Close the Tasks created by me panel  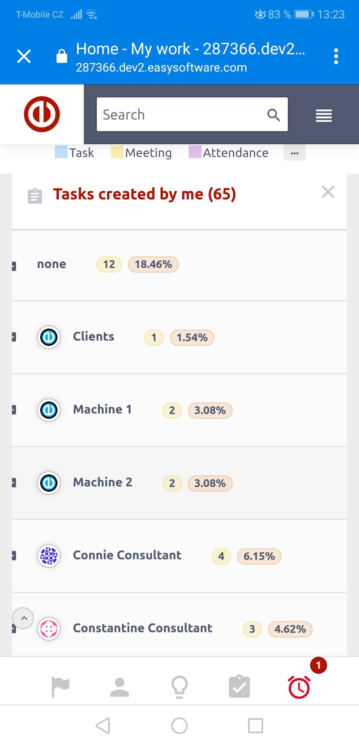click(x=328, y=192)
